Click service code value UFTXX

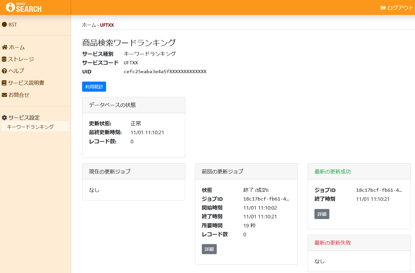tap(131, 63)
